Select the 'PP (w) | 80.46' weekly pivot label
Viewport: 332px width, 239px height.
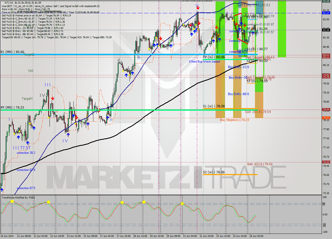[x=214, y=57]
